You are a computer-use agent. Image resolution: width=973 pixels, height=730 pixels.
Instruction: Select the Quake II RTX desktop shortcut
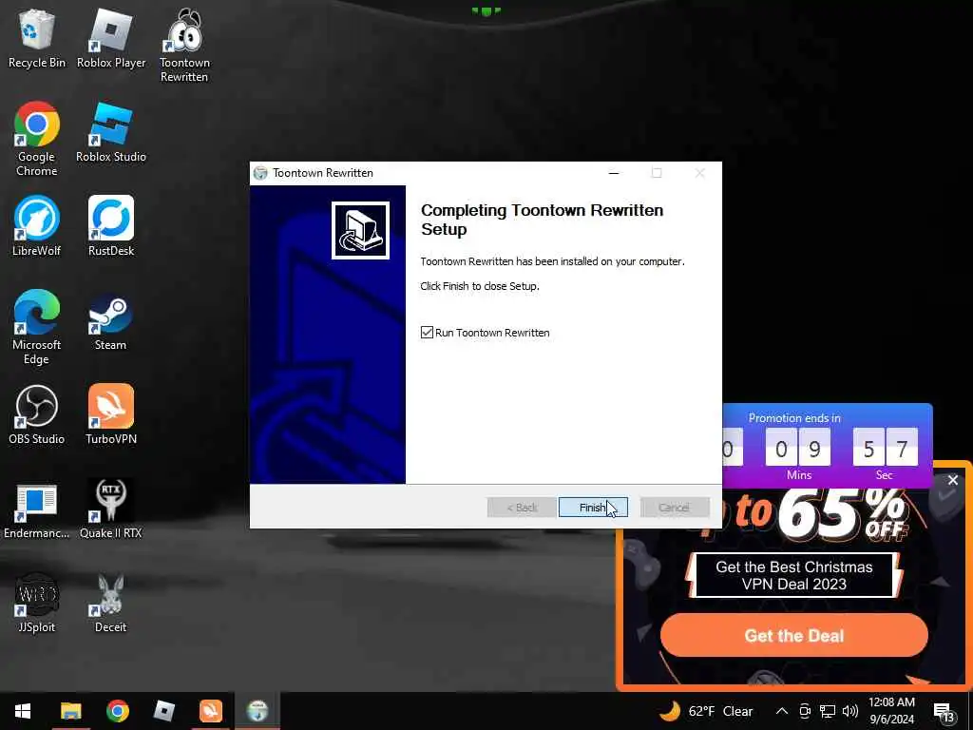(111, 509)
